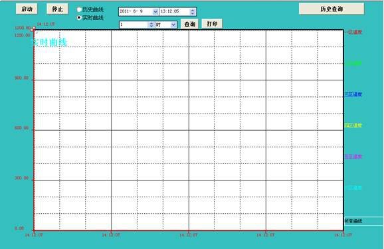The width and height of the screenshot is (384, 249).
Task: Open the date dropdown showing 2011-6-9
Action: tap(155, 11)
